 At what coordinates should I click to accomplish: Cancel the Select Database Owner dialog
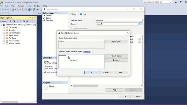click(x=106, y=72)
